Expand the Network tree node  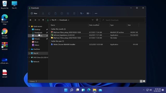pyautogui.click(x=29, y=61)
